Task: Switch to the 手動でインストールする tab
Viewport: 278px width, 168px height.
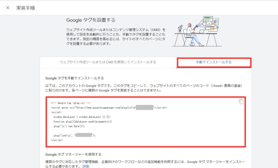Action: click(x=214, y=62)
